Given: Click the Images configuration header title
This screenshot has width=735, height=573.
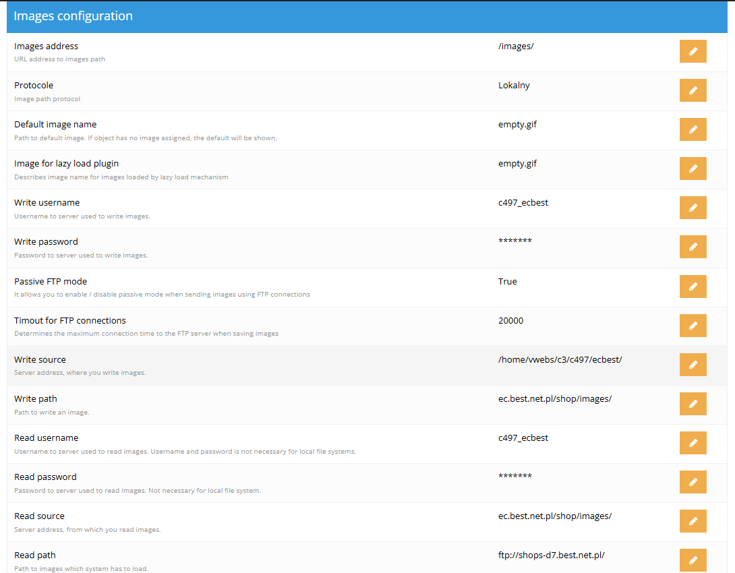Looking at the screenshot, I should pyautogui.click(x=73, y=16).
